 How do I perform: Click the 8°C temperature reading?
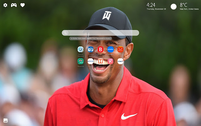183,5
